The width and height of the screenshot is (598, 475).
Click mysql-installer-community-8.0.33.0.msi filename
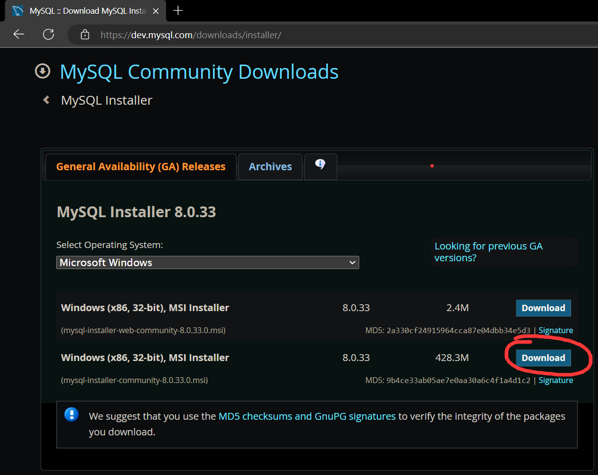click(134, 381)
